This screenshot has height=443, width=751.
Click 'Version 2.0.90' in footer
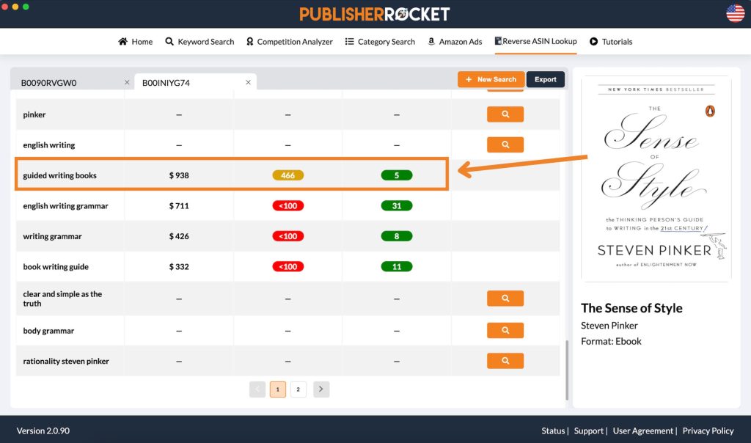pyautogui.click(x=43, y=431)
